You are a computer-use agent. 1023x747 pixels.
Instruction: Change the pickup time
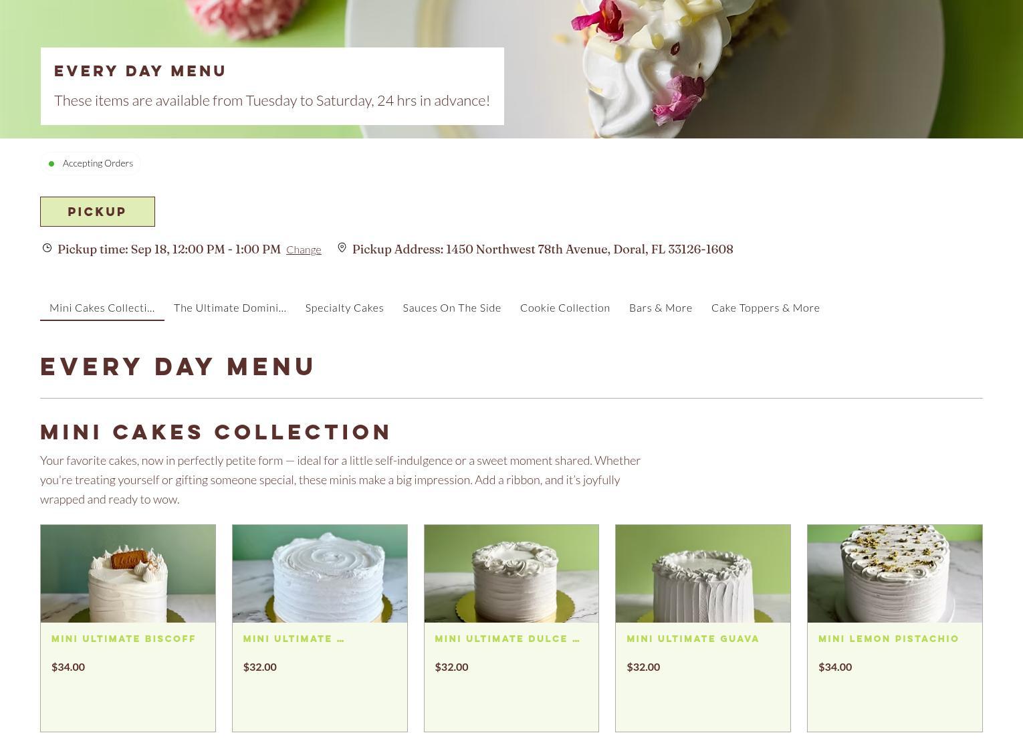coord(304,249)
